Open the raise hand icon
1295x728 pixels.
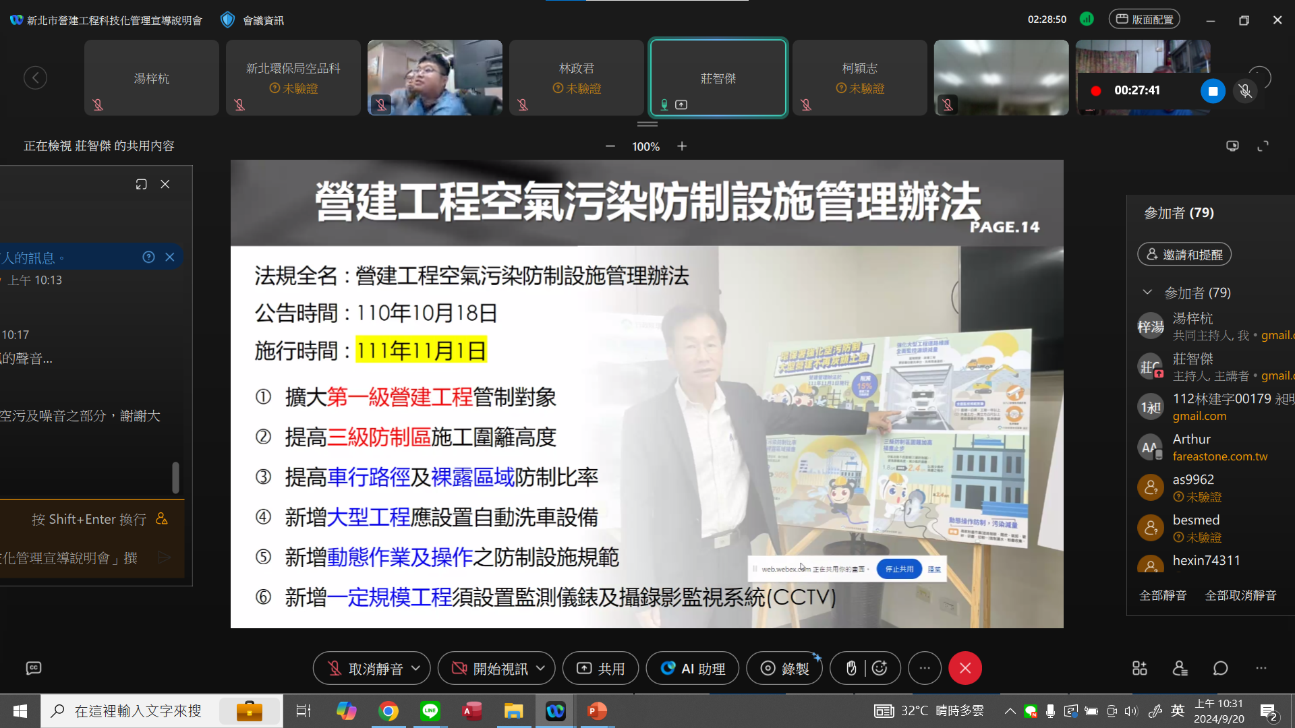point(851,668)
